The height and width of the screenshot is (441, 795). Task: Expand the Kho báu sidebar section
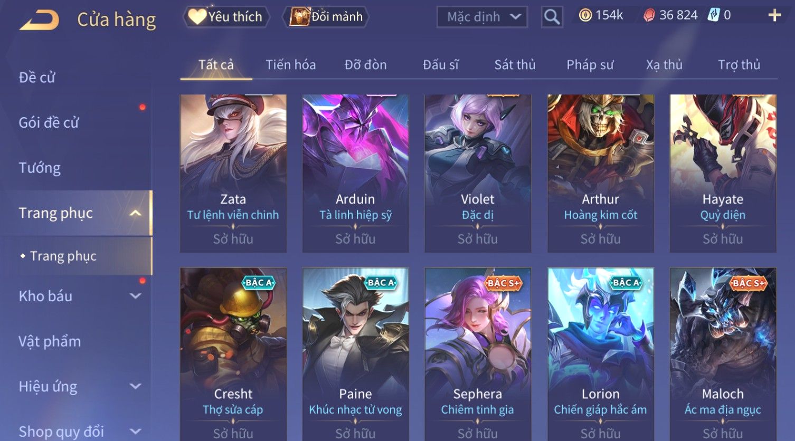click(x=135, y=296)
